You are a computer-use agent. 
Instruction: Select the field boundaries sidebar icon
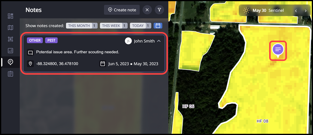[x=11, y=39]
